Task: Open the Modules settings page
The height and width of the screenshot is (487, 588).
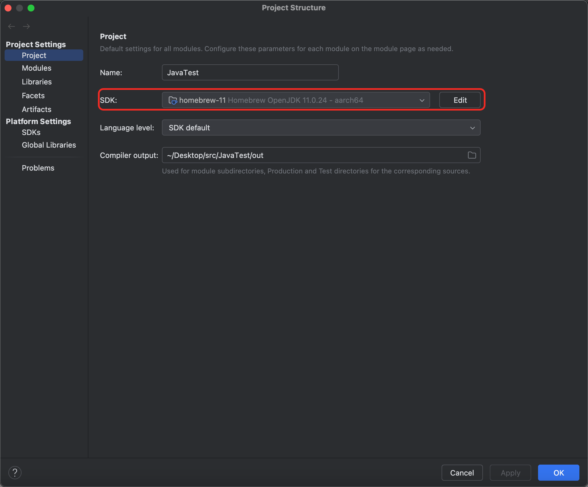Action: (x=36, y=68)
